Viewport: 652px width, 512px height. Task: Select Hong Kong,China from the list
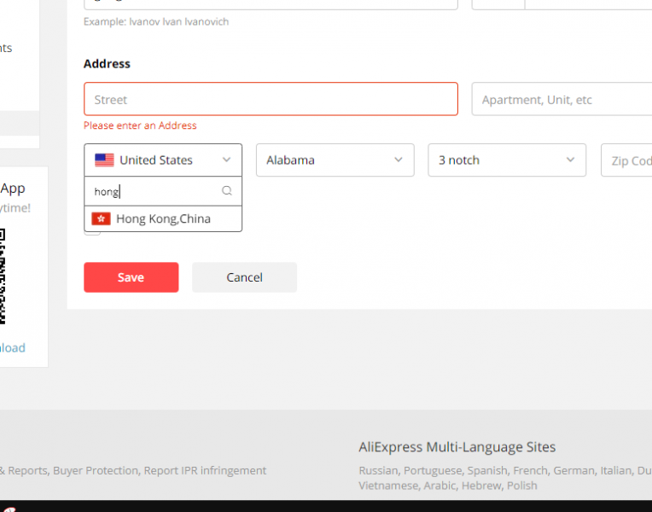pos(163,218)
